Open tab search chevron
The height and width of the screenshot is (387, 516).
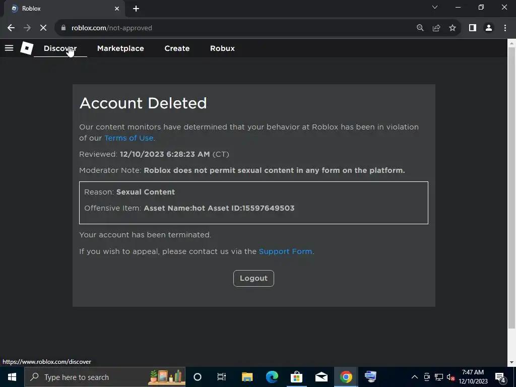435,7
